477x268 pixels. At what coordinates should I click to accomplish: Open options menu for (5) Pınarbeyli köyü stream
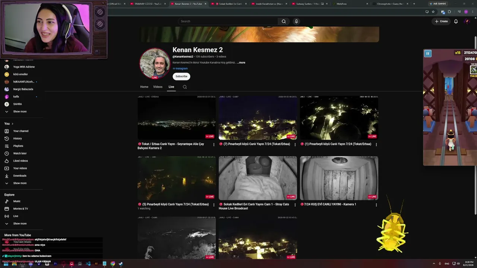214,205
